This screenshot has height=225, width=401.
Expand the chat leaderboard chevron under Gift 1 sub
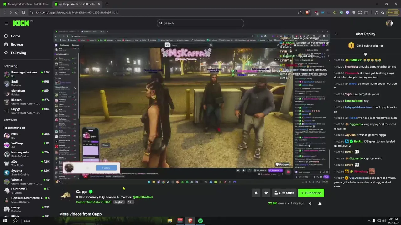(365, 54)
